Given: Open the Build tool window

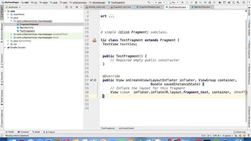Looking at the screenshot, I should [x=36, y=132].
